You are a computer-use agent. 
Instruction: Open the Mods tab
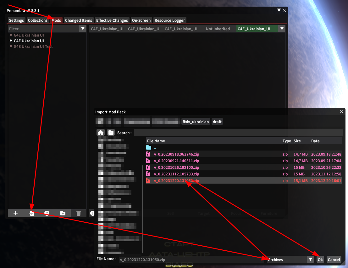coord(56,20)
